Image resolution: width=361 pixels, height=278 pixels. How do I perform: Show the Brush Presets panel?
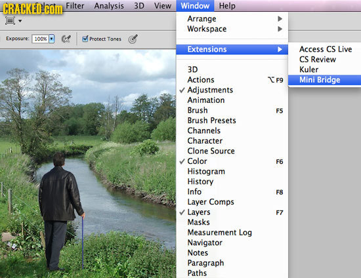click(x=232, y=121)
